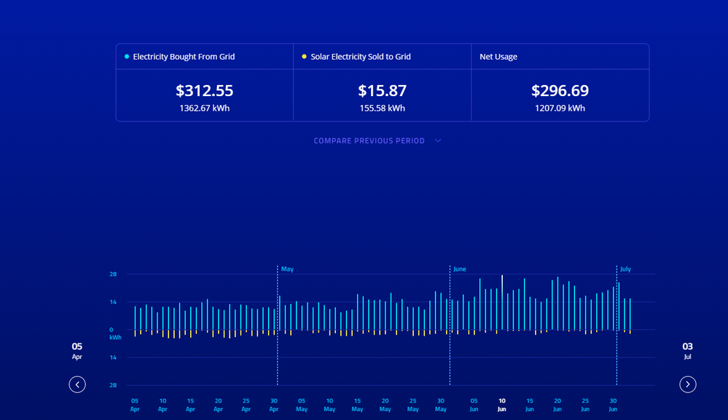Click the 03 Jul range end date
This screenshot has width=728, height=420.
(x=687, y=351)
